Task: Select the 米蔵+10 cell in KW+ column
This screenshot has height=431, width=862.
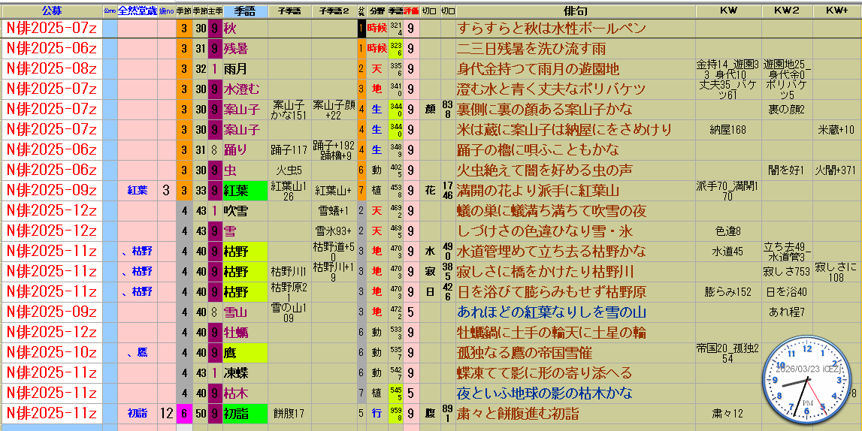Action: pyautogui.click(x=836, y=130)
